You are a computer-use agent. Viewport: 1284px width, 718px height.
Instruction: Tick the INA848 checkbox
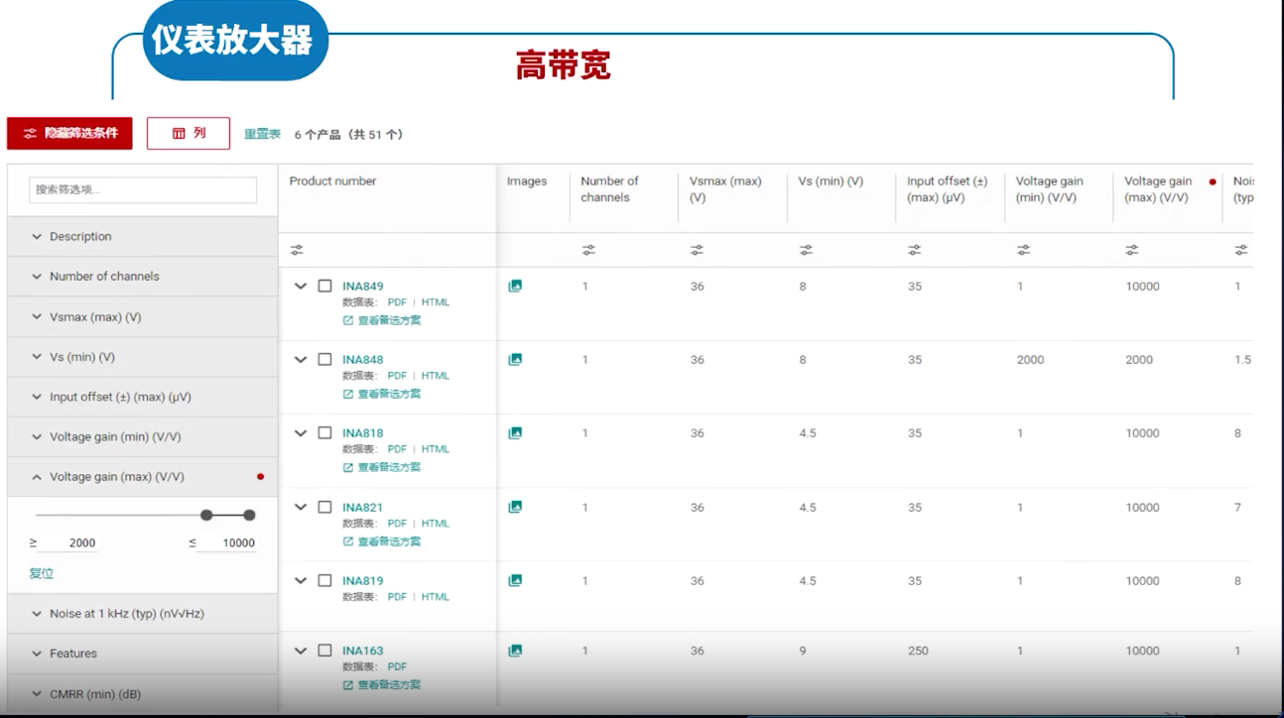click(324, 359)
